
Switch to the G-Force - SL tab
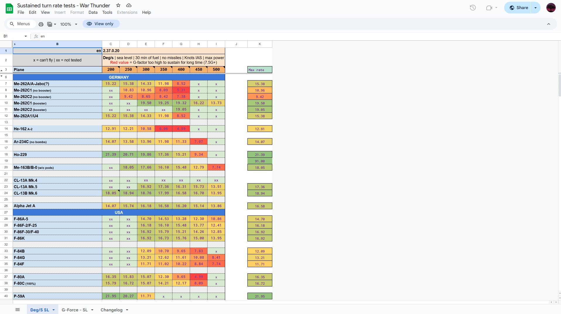tap(75, 310)
